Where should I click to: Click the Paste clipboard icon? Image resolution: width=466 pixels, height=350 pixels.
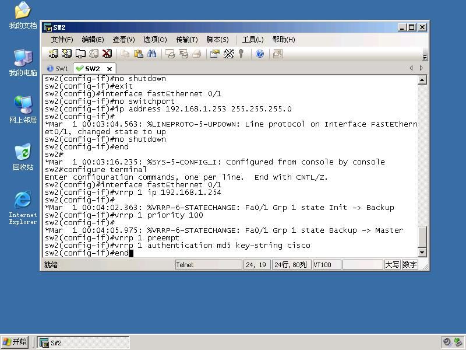[x=138, y=54]
